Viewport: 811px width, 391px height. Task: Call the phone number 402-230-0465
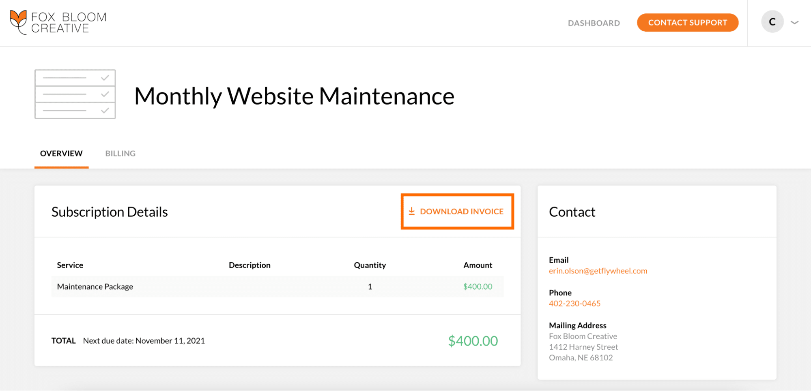pyautogui.click(x=574, y=303)
